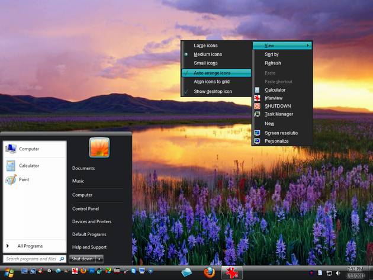Screen dimensions: 373x280
Task: Click the Irfanview icon in context menu
Action: click(257, 98)
